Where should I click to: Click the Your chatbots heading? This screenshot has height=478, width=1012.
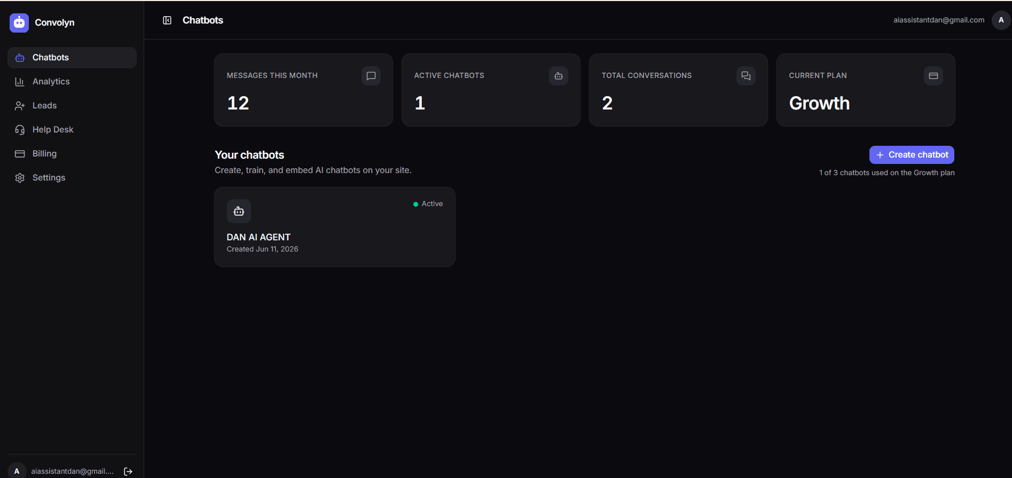pyautogui.click(x=249, y=155)
